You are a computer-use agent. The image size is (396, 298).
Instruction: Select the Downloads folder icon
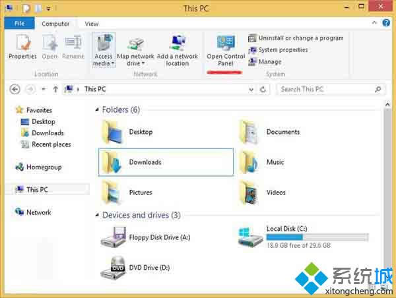point(112,162)
